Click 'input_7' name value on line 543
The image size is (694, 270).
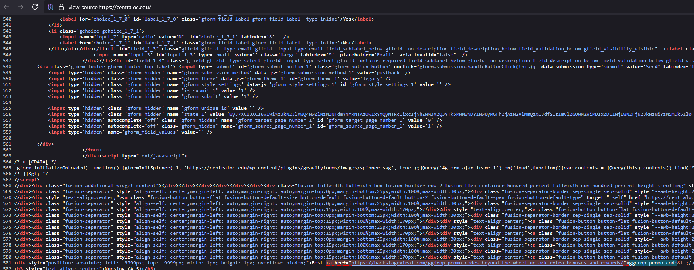[106, 37]
